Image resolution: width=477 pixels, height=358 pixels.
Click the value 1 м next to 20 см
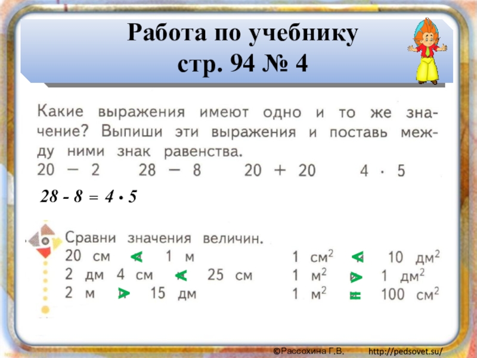pos(180,257)
